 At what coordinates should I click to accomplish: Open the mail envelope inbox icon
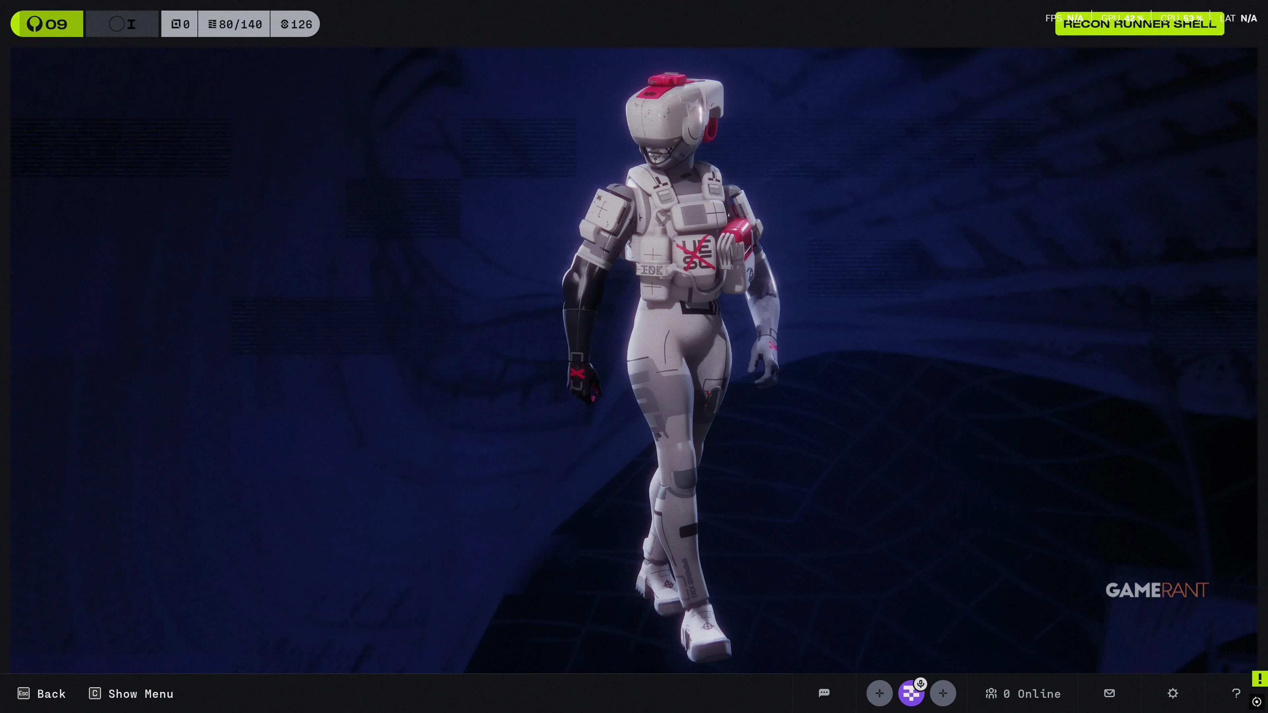click(1109, 693)
